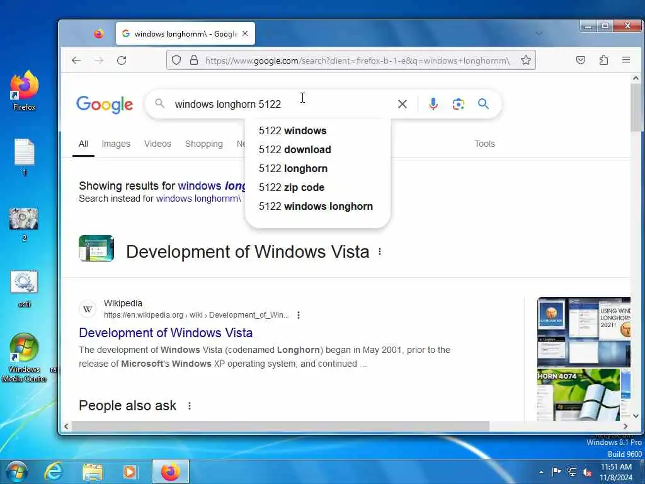This screenshot has width=645, height=484.
Task: Bookmark this page with the star icon
Action: click(x=526, y=60)
